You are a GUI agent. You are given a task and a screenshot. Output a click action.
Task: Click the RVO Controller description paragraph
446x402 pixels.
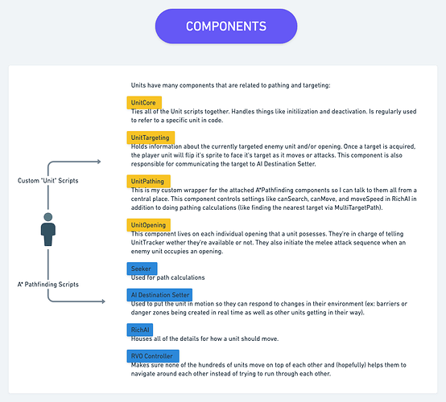tap(269, 369)
